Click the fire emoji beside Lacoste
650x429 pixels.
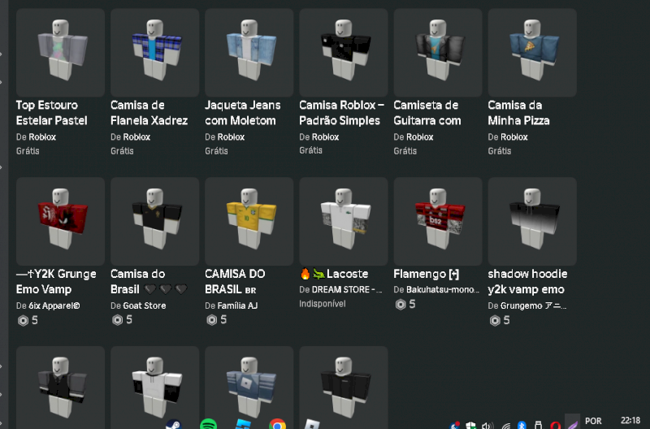click(305, 274)
